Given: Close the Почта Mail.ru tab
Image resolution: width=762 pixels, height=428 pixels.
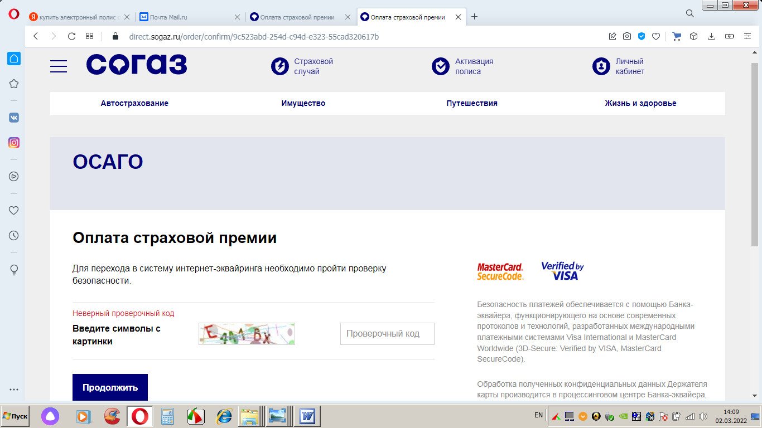Looking at the screenshot, I should coord(237,17).
